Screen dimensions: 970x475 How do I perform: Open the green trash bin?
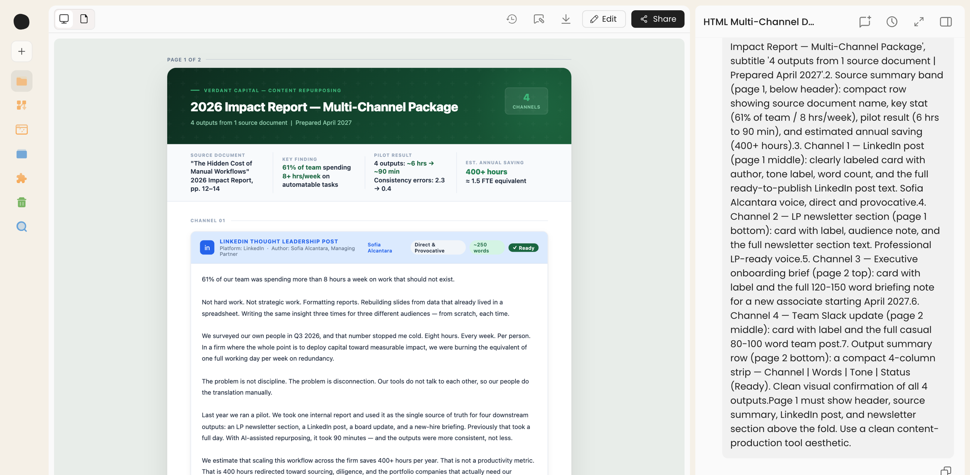pyautogui.click(x=22, y=202)
